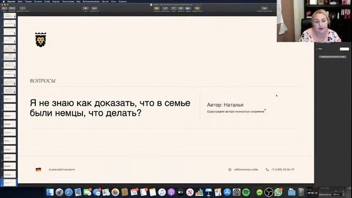Open Notes from the Dock
This screenshot has width=352, height=198.
[x=153, y=193]
